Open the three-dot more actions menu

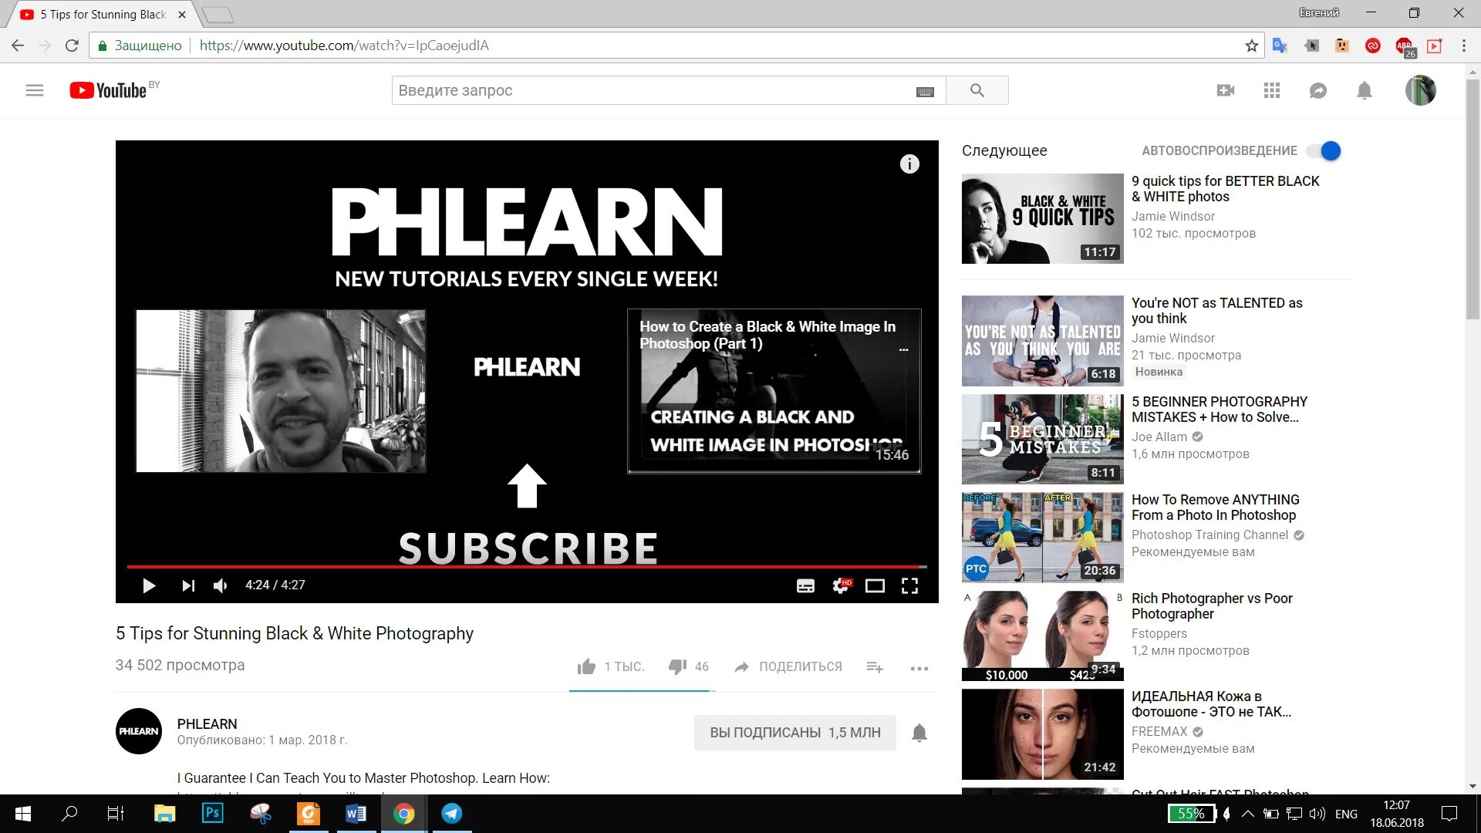coord(919,668)
